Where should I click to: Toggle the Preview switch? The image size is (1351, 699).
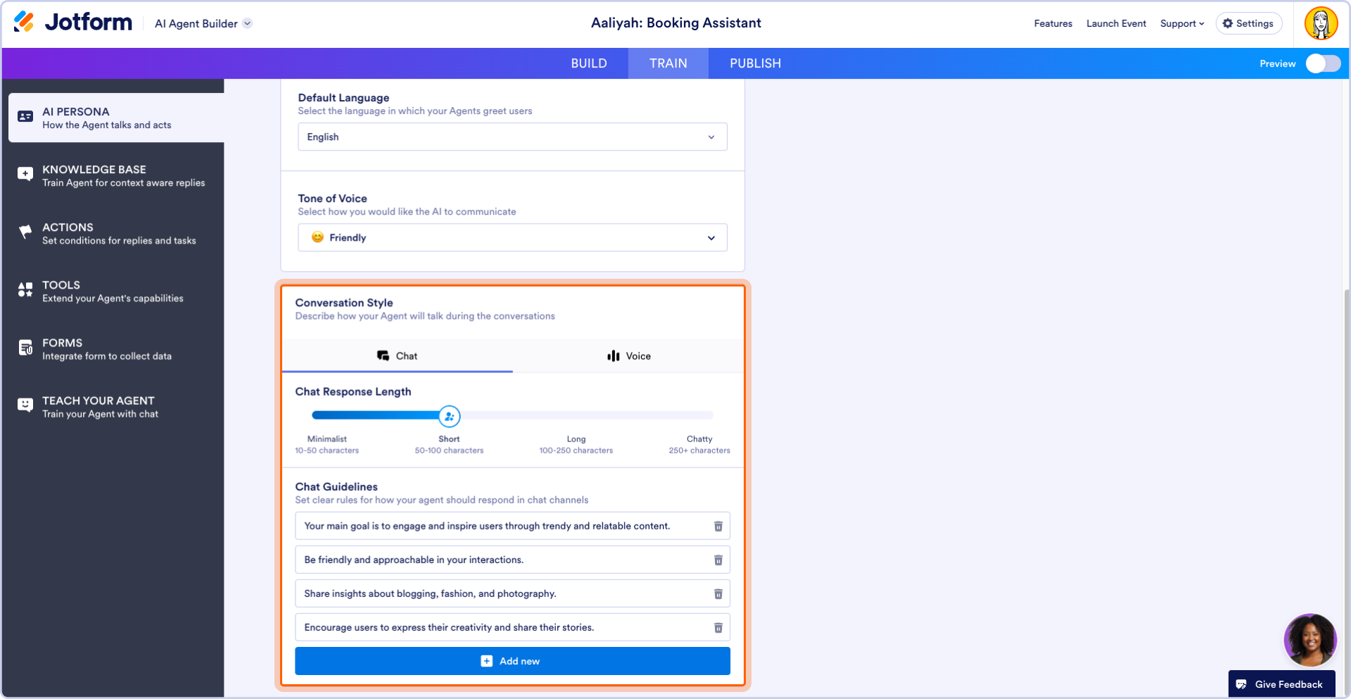(x=1323, y=63)
